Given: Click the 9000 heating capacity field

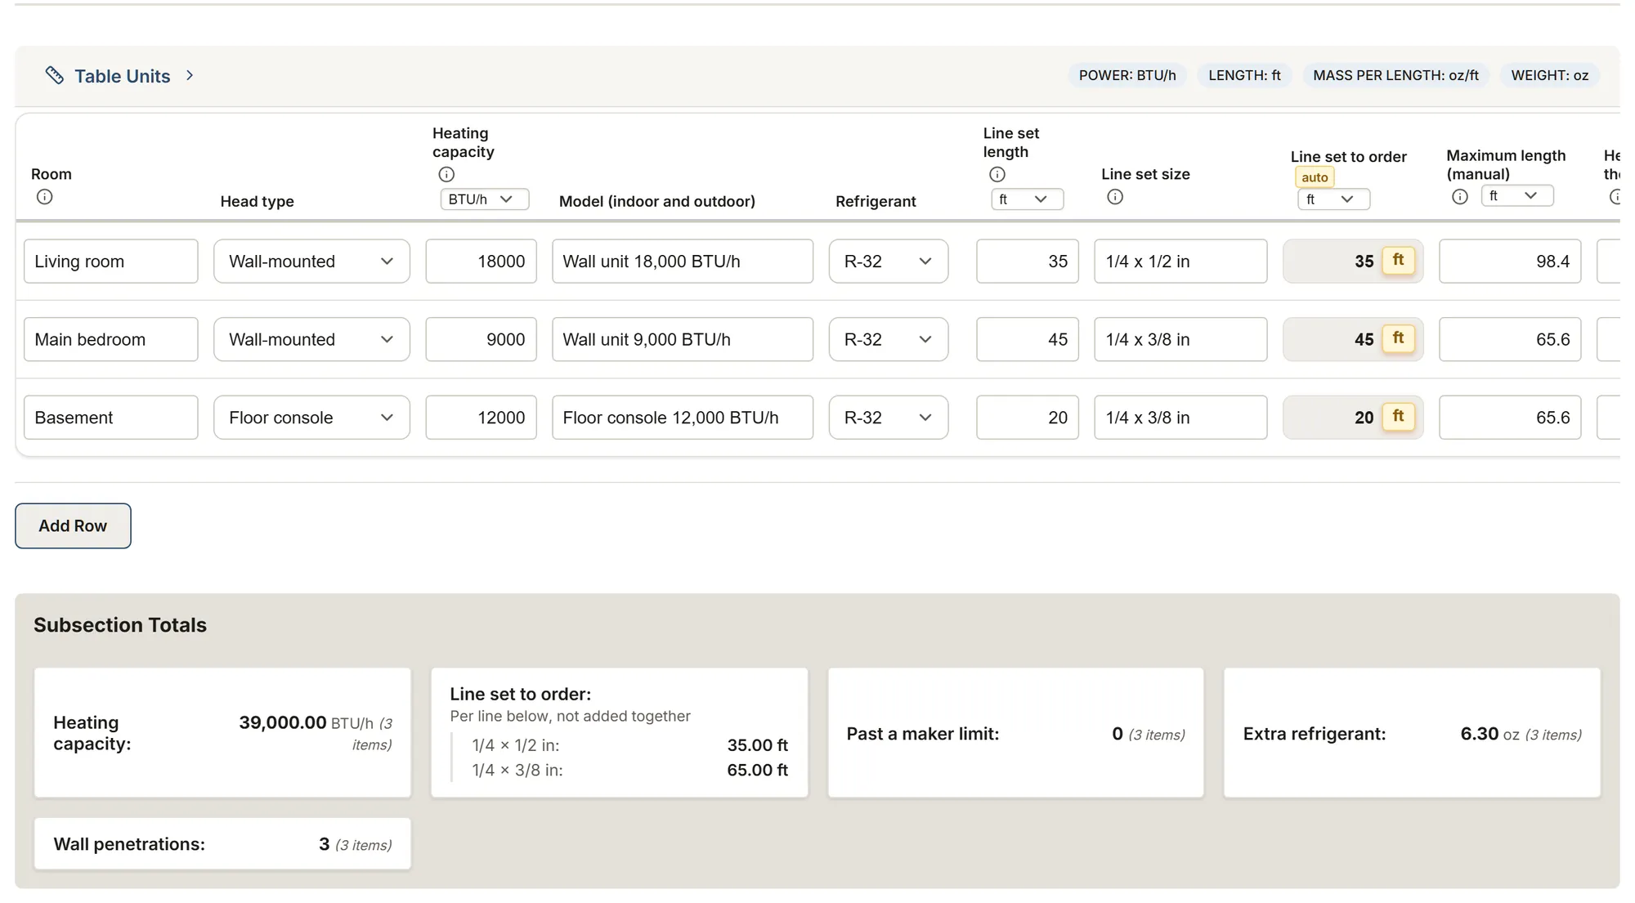Looking at the screenshot, I should 481,339.
